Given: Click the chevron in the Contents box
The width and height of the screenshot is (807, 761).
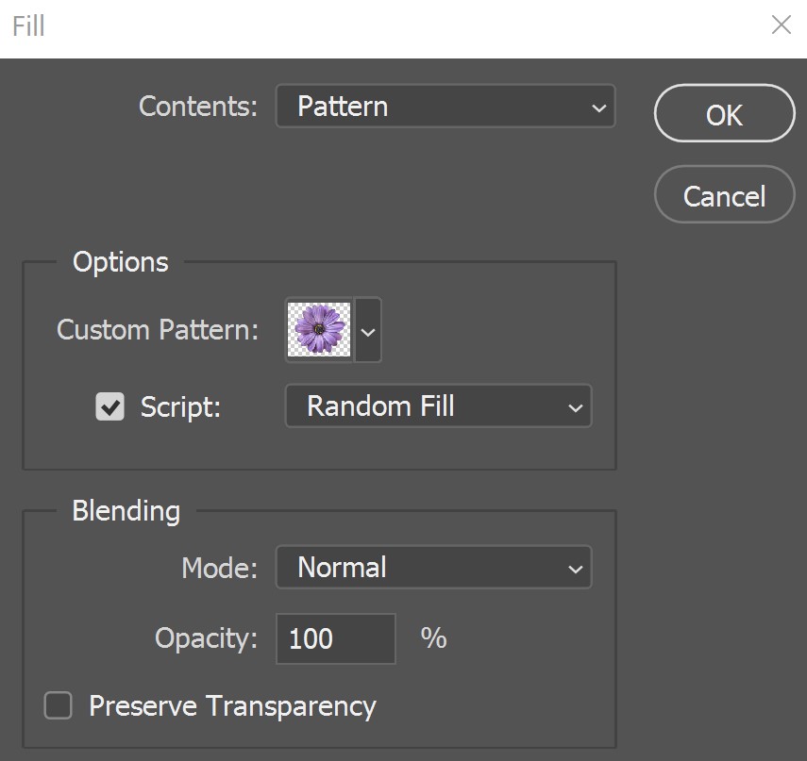Looking at the screenshot, I should (598, 108).
